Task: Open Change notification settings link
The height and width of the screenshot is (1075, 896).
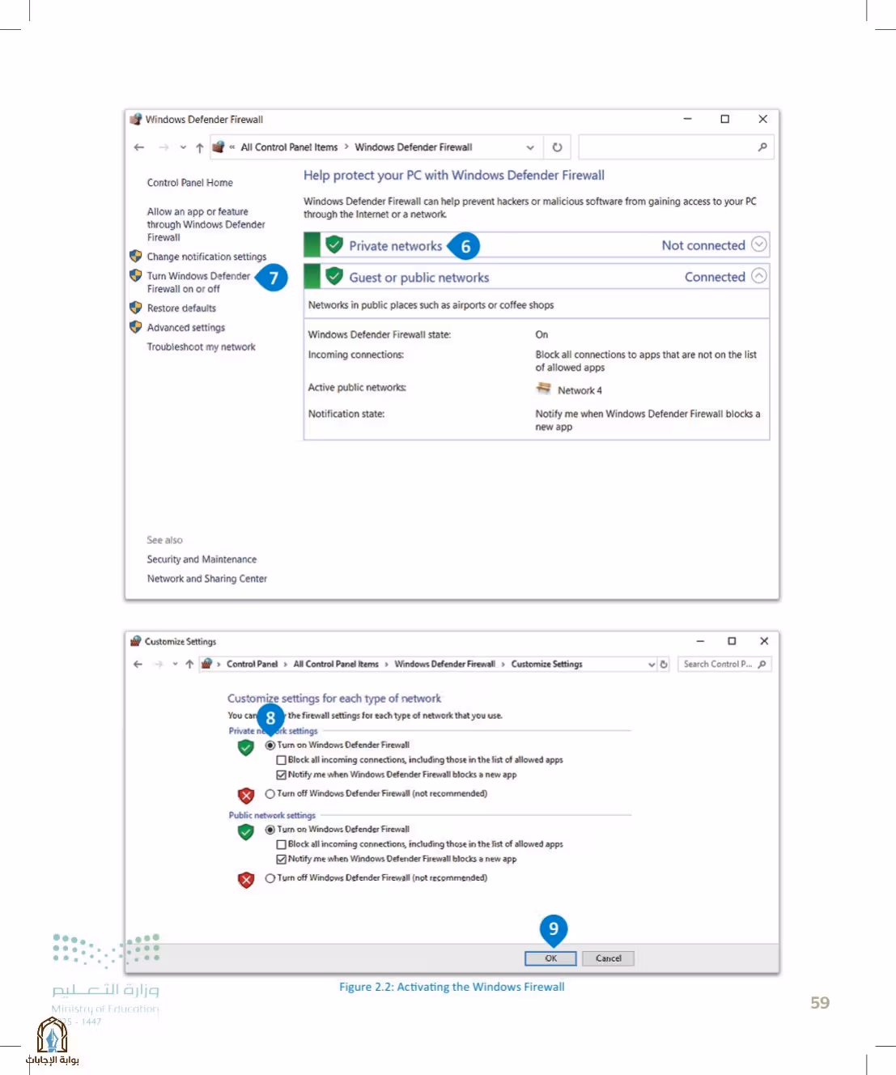Action: [206, 257]
